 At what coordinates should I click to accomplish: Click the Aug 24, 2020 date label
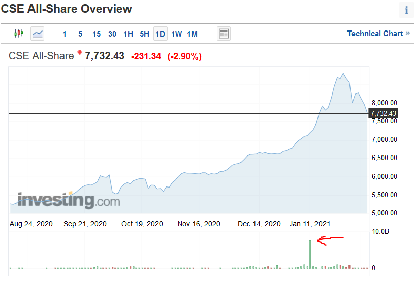pos(31,224)
